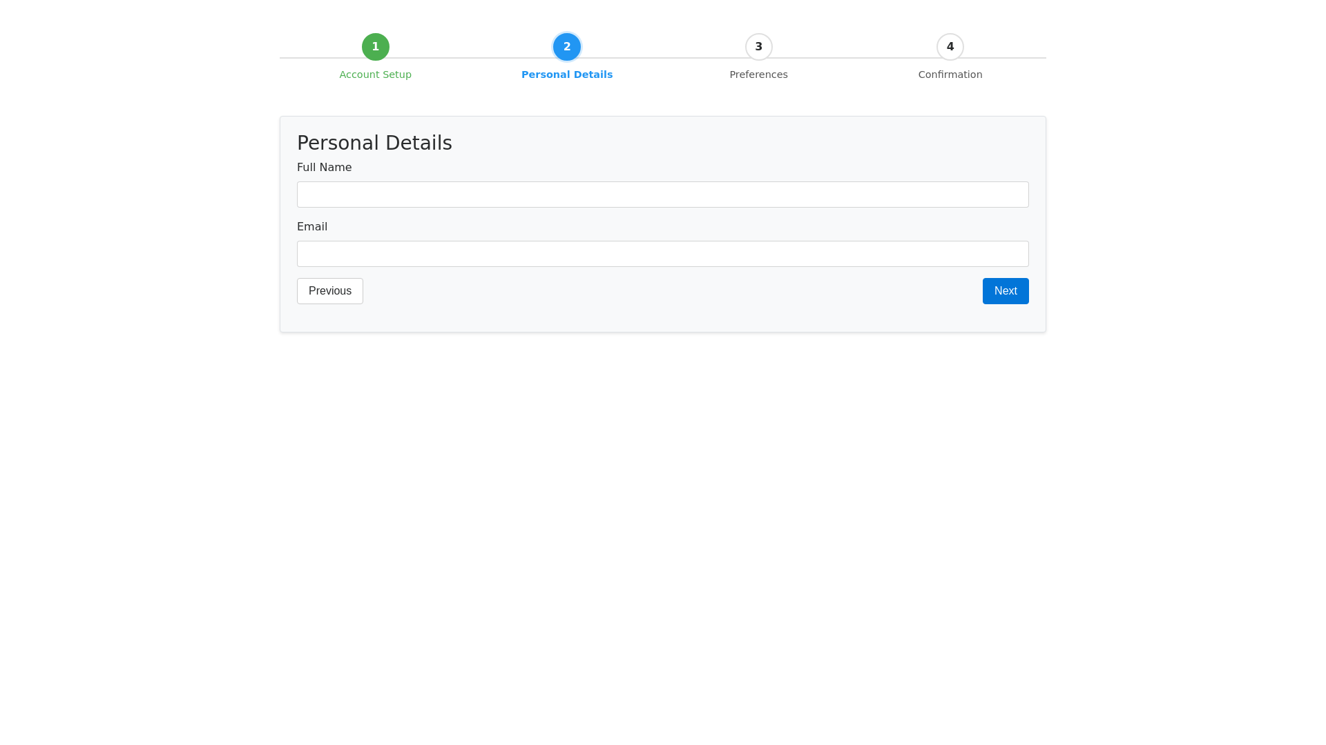Click progress line between steps 3 and 4

854,58
